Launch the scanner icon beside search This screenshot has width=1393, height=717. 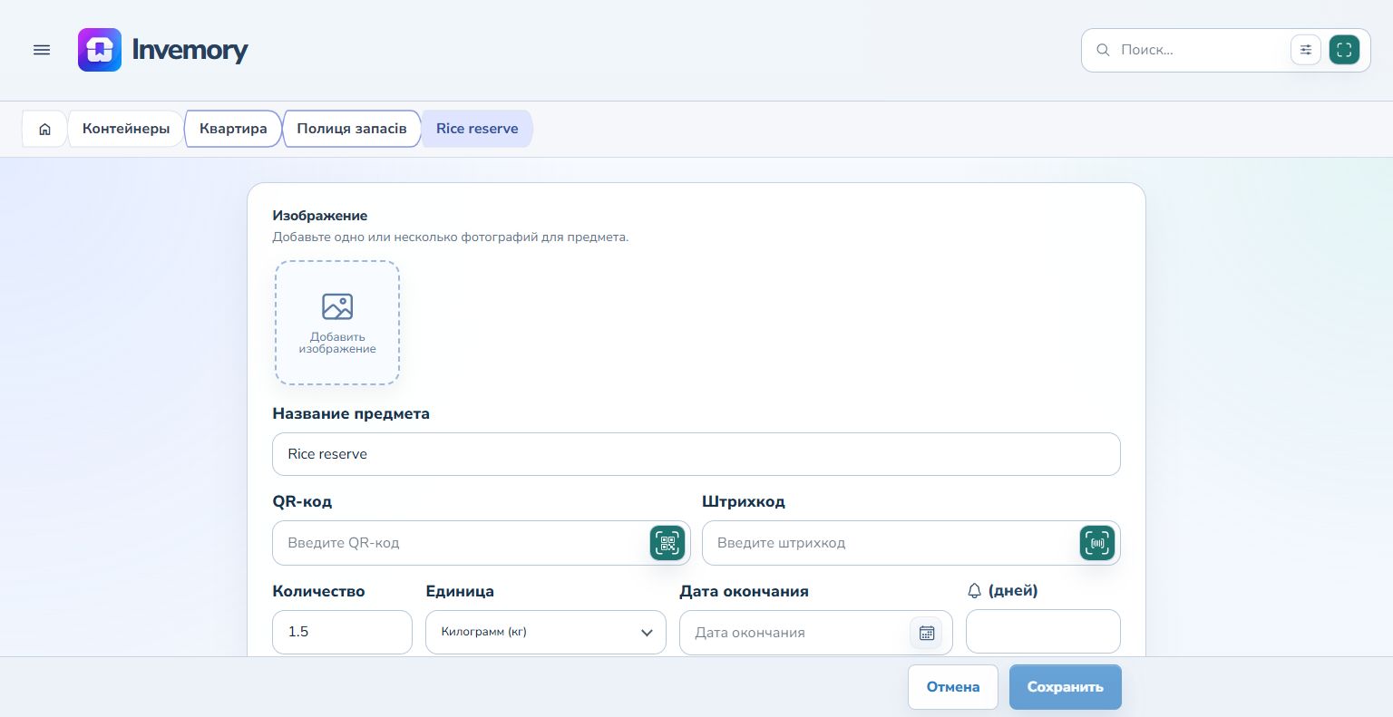pyautogui.click(x=1344, y=50)
